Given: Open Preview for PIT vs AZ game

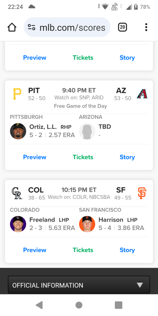Looking at the screenshot, I should pos(35,157).
